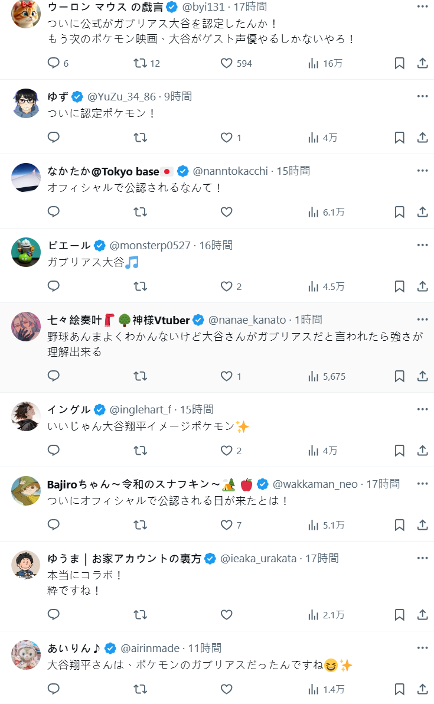Bookmark the Bajiroちゃん tweet
Viewport: 434px width, 704px height.
click(400, 525)
